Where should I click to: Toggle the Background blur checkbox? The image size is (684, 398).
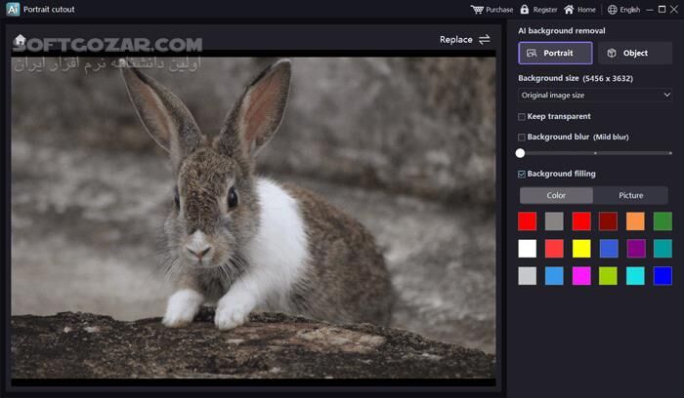coord(522,137)
